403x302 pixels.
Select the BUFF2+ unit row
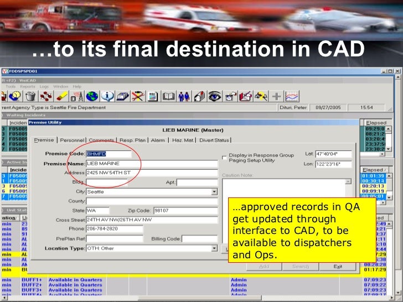tap(194, 285)
